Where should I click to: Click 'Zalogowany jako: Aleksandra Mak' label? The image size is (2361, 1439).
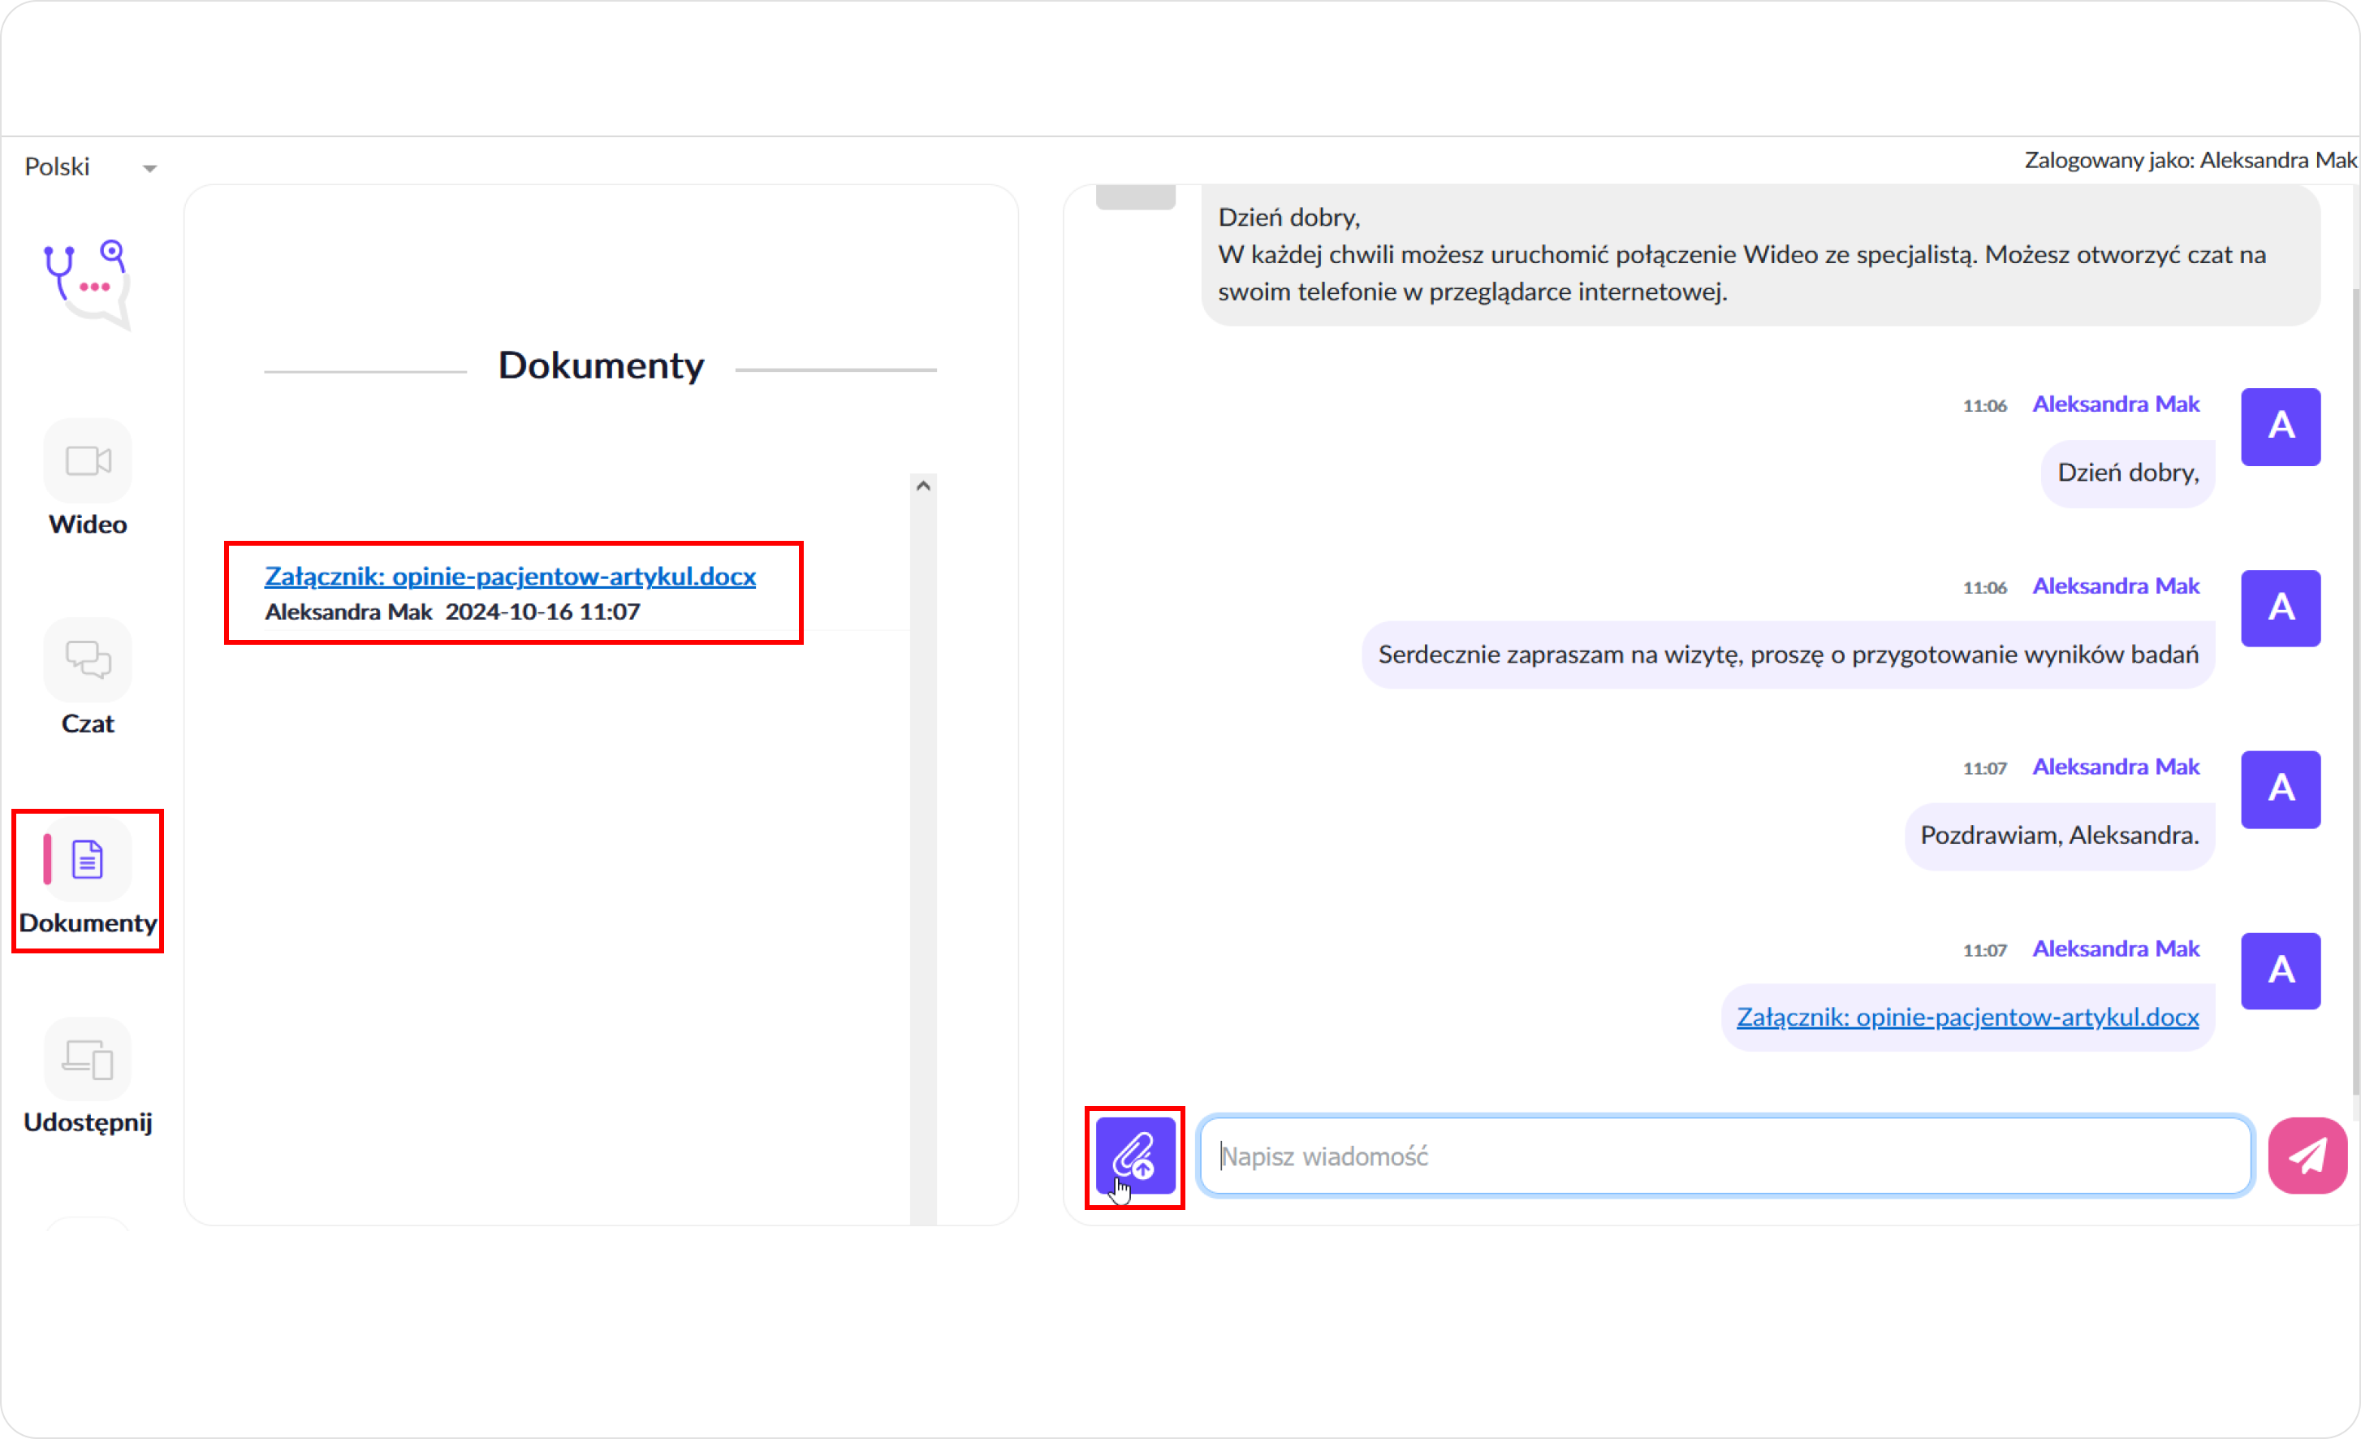click(2191, 160)
